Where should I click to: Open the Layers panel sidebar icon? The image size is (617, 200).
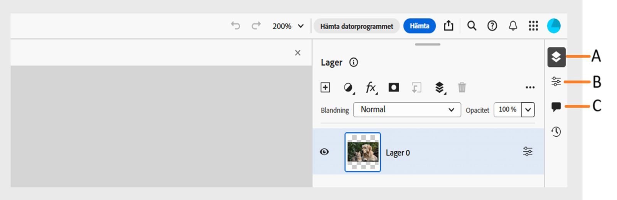(x=556, y=57)
